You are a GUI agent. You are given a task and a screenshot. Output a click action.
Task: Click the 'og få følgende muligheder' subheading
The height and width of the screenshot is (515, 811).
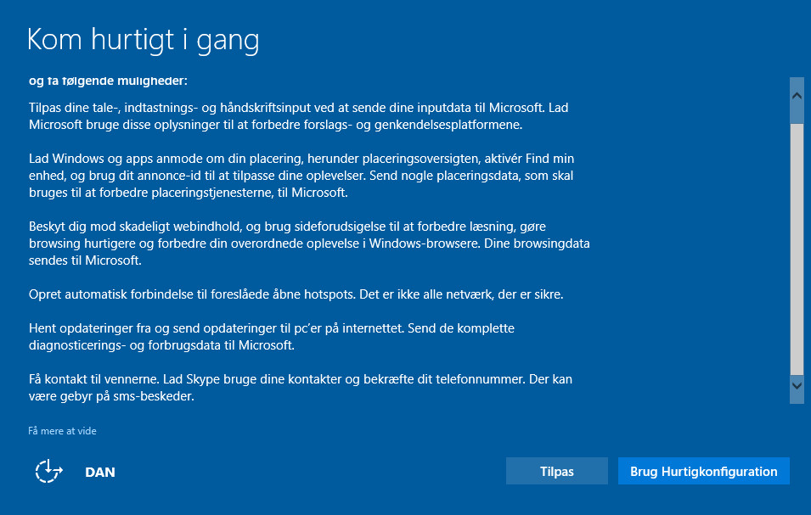107,81
